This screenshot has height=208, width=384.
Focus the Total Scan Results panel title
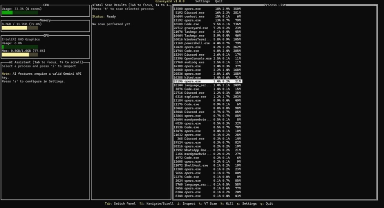point(131,5)
